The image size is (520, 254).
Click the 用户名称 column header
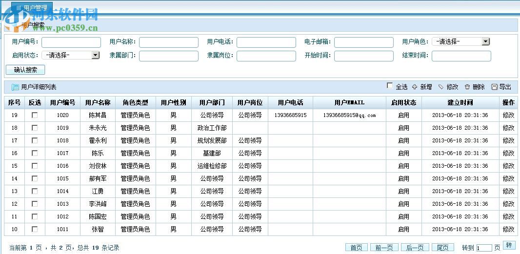98,102
